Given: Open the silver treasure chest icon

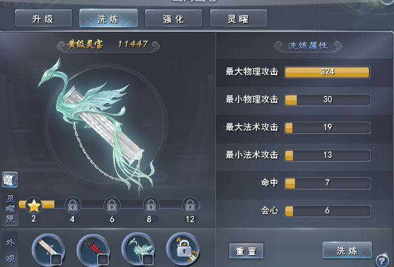Looking at the screenshot, I should coord(10,180).
